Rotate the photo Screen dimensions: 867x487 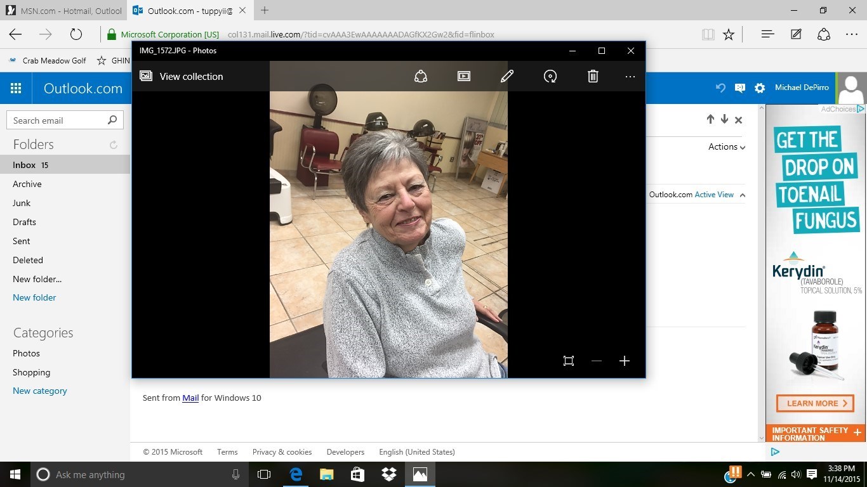(550, 77)
